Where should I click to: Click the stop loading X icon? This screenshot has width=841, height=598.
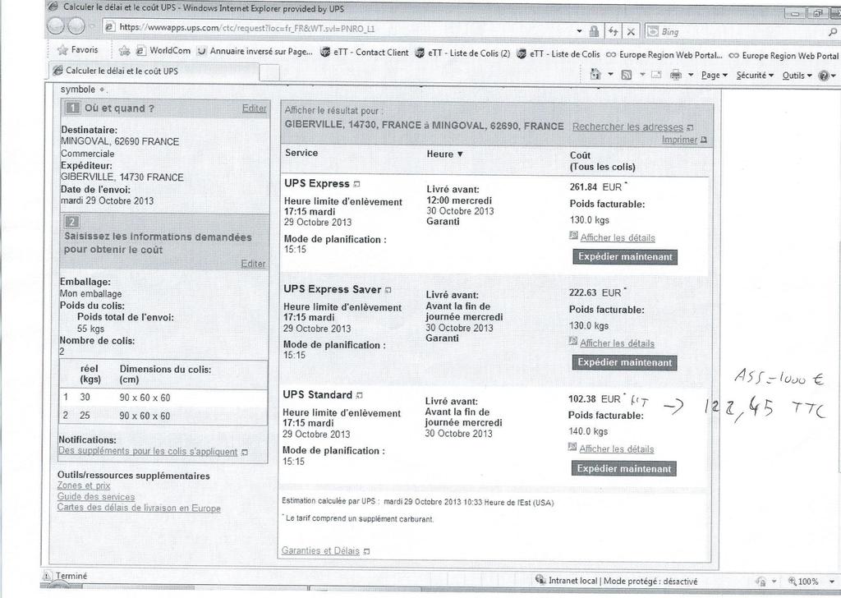coord(631,31)
